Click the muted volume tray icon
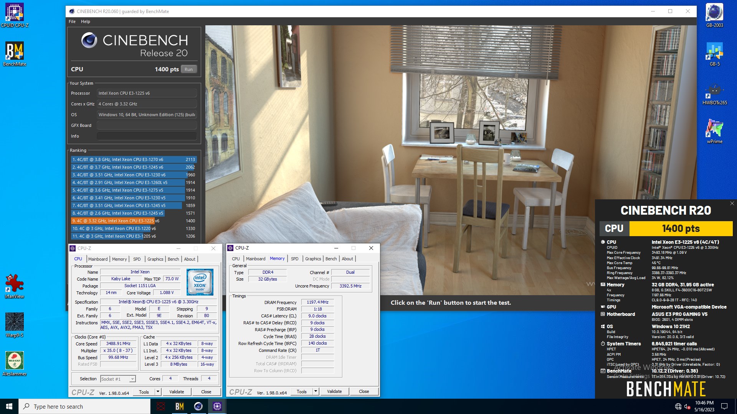This screenshot has height=414, width=737. pos(687,406)
